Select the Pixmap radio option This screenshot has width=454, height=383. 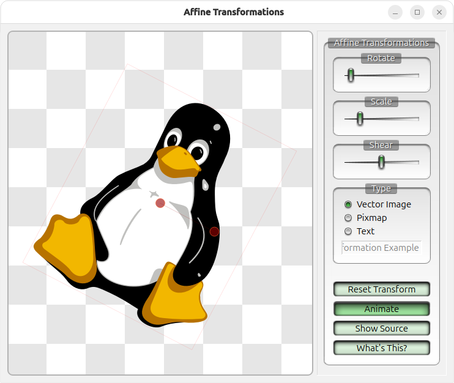348,218
